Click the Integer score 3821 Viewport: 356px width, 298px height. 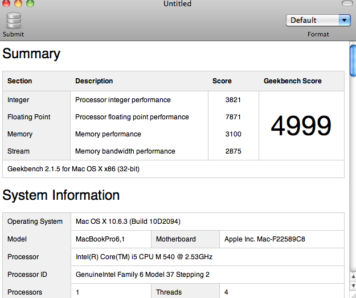233,100
